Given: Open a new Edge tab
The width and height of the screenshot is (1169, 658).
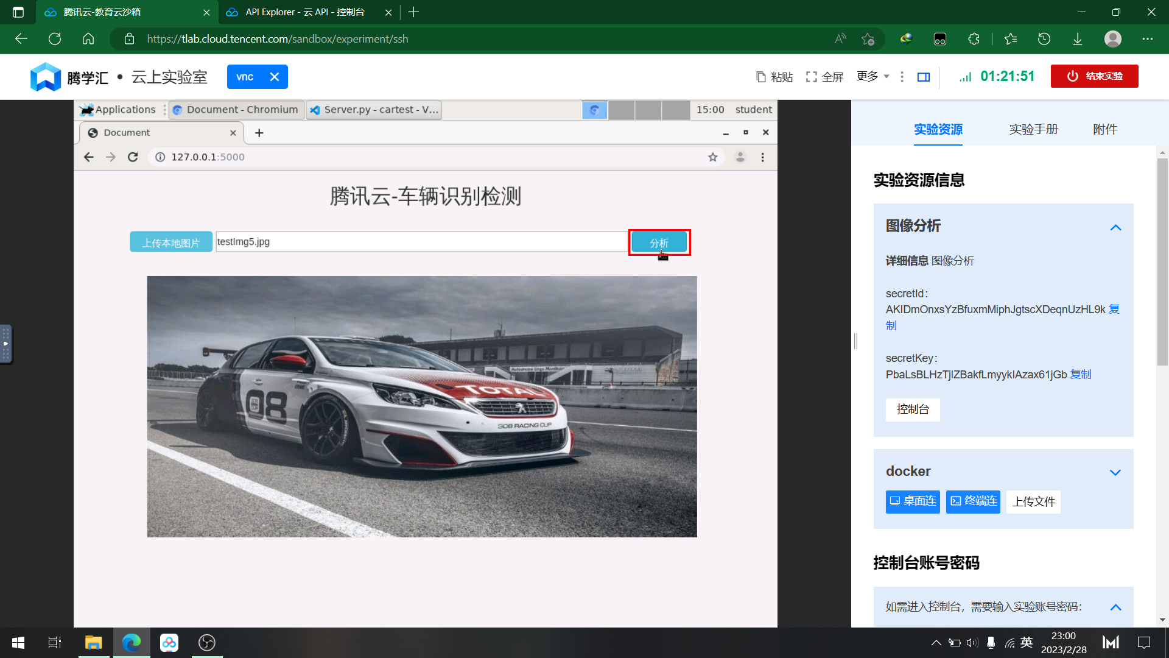Looking at the screenshot, I should pos(414,12).
